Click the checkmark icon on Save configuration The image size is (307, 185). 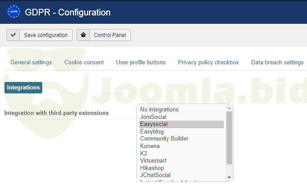pos(13,35)
